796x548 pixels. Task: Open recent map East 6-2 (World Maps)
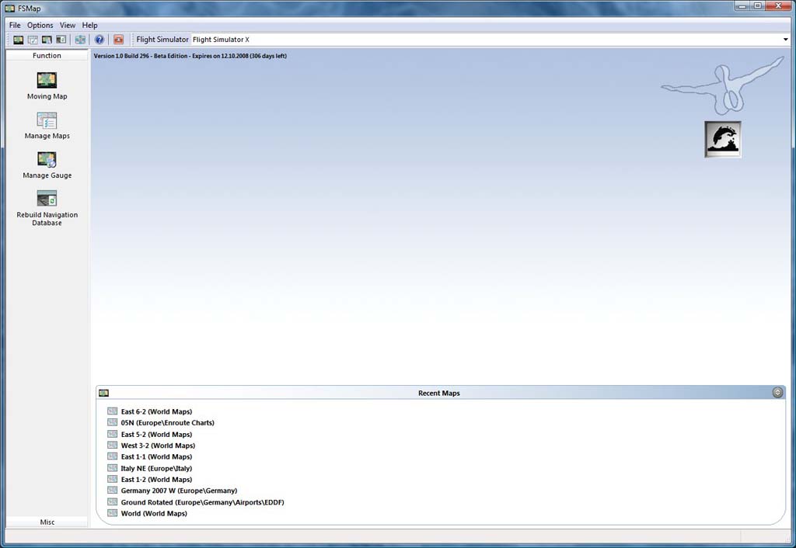coord(156,411)
